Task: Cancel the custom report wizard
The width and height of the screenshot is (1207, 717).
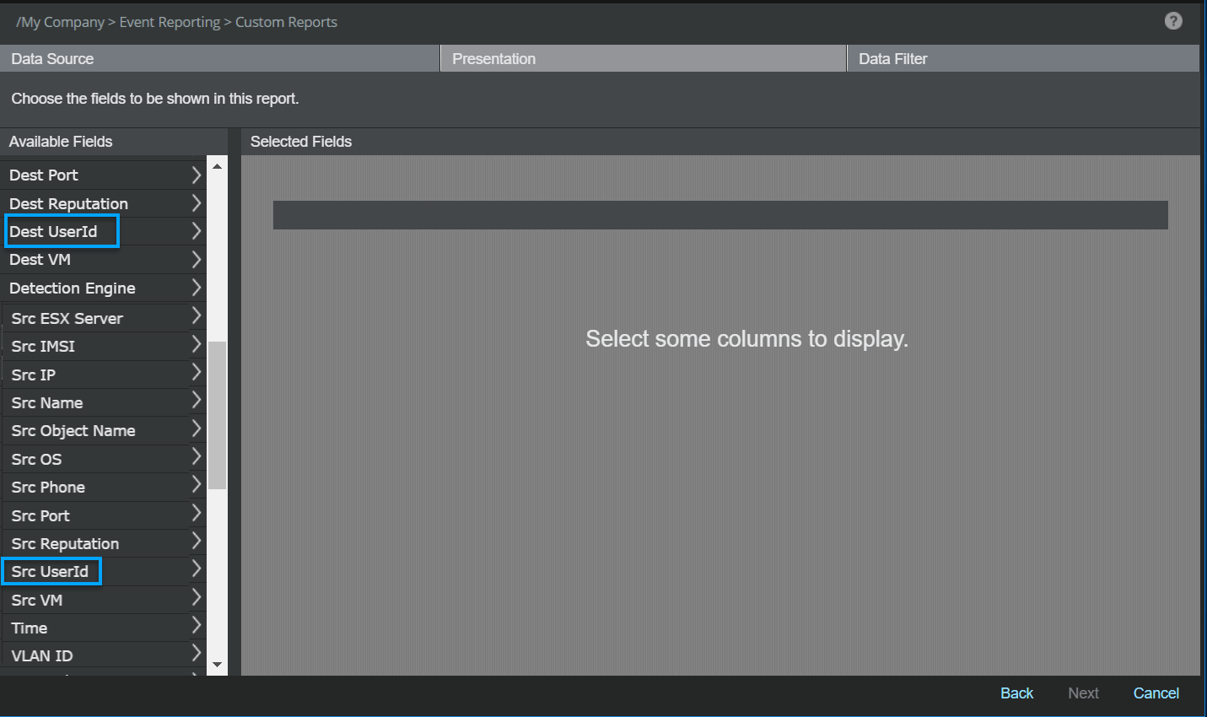Action: [1156, 693]
